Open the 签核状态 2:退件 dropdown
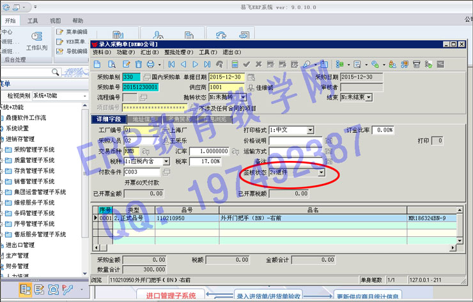This screenshot has height=302, width=473. click(322, 172)
